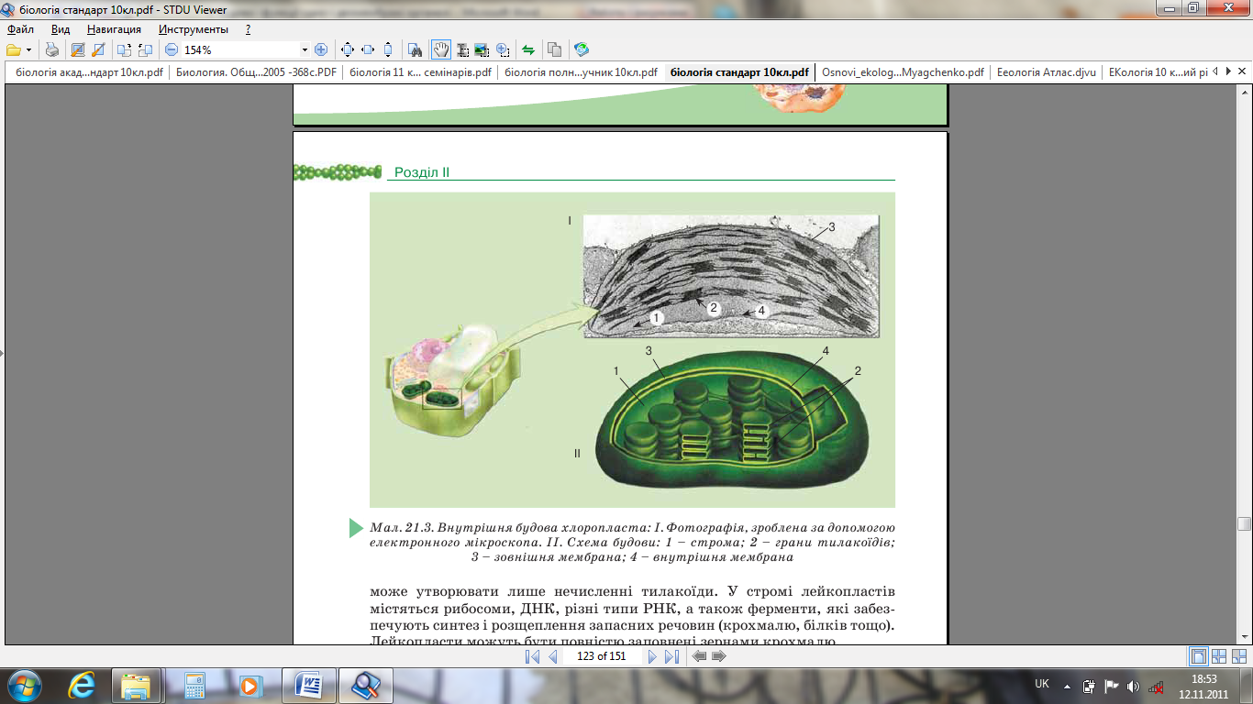Open the Word document on taskbar
Image resolution: width=1253 pixels, height=704 pixels.
[309, 685]
